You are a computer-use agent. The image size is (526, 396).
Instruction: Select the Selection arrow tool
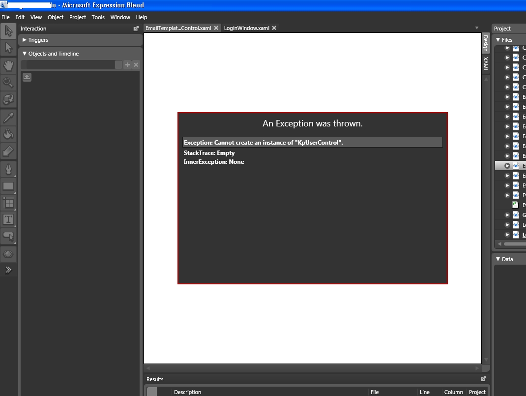(x=8, y=31)
